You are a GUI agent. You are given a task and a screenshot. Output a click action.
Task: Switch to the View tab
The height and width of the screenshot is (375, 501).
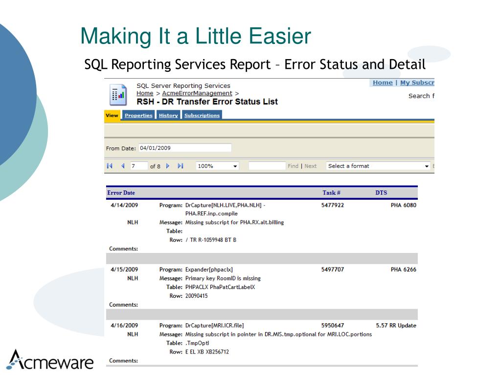(112, 115)
